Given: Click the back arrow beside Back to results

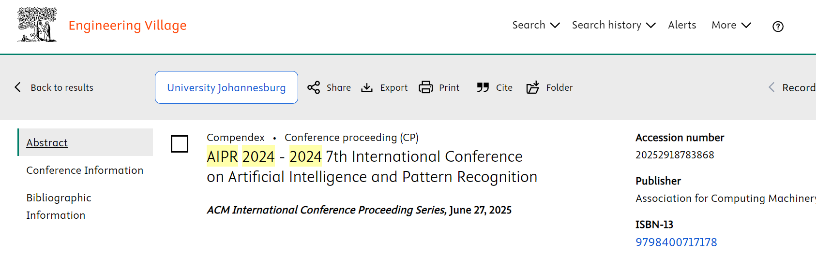Looking at the screenshot, I should click(x=18, y=87).
